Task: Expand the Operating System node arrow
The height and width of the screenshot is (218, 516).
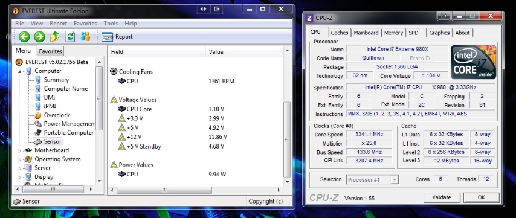Action: [x=19, y=159]
